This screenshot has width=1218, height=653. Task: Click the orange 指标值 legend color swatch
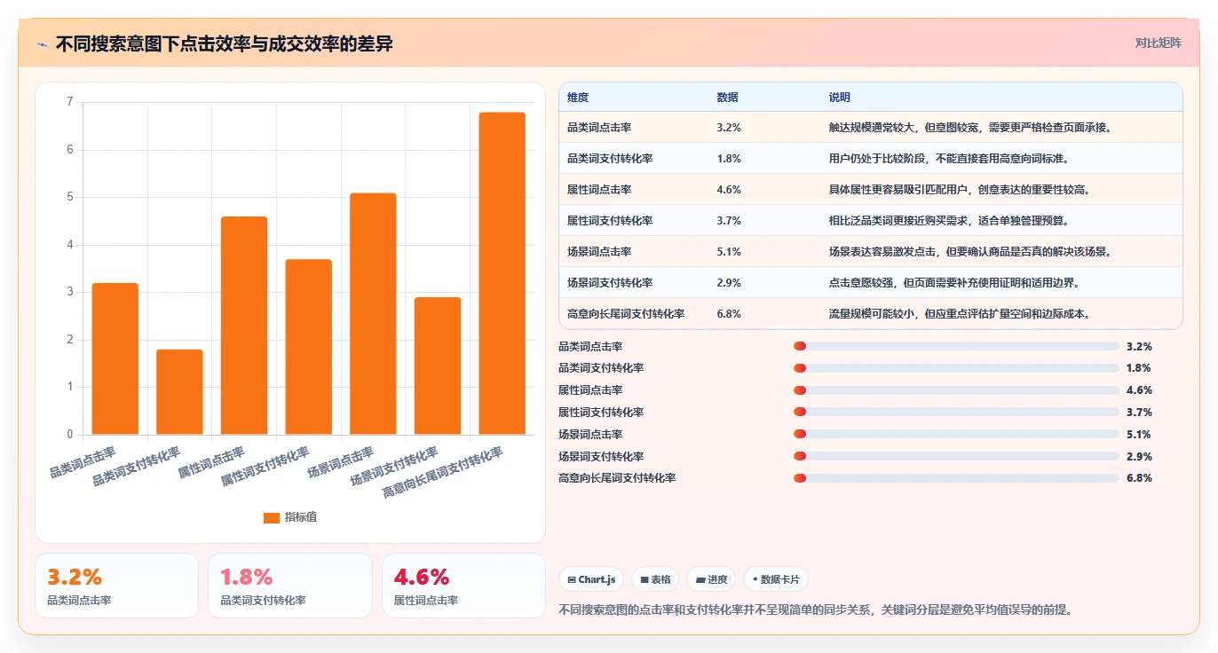point(272,518)
